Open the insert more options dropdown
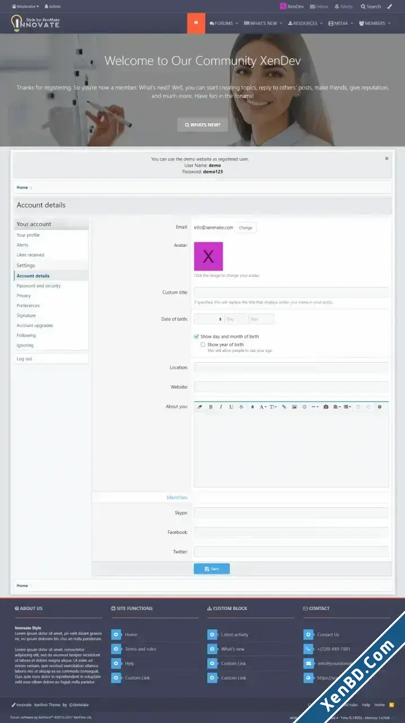 click(x=315, y=407)
